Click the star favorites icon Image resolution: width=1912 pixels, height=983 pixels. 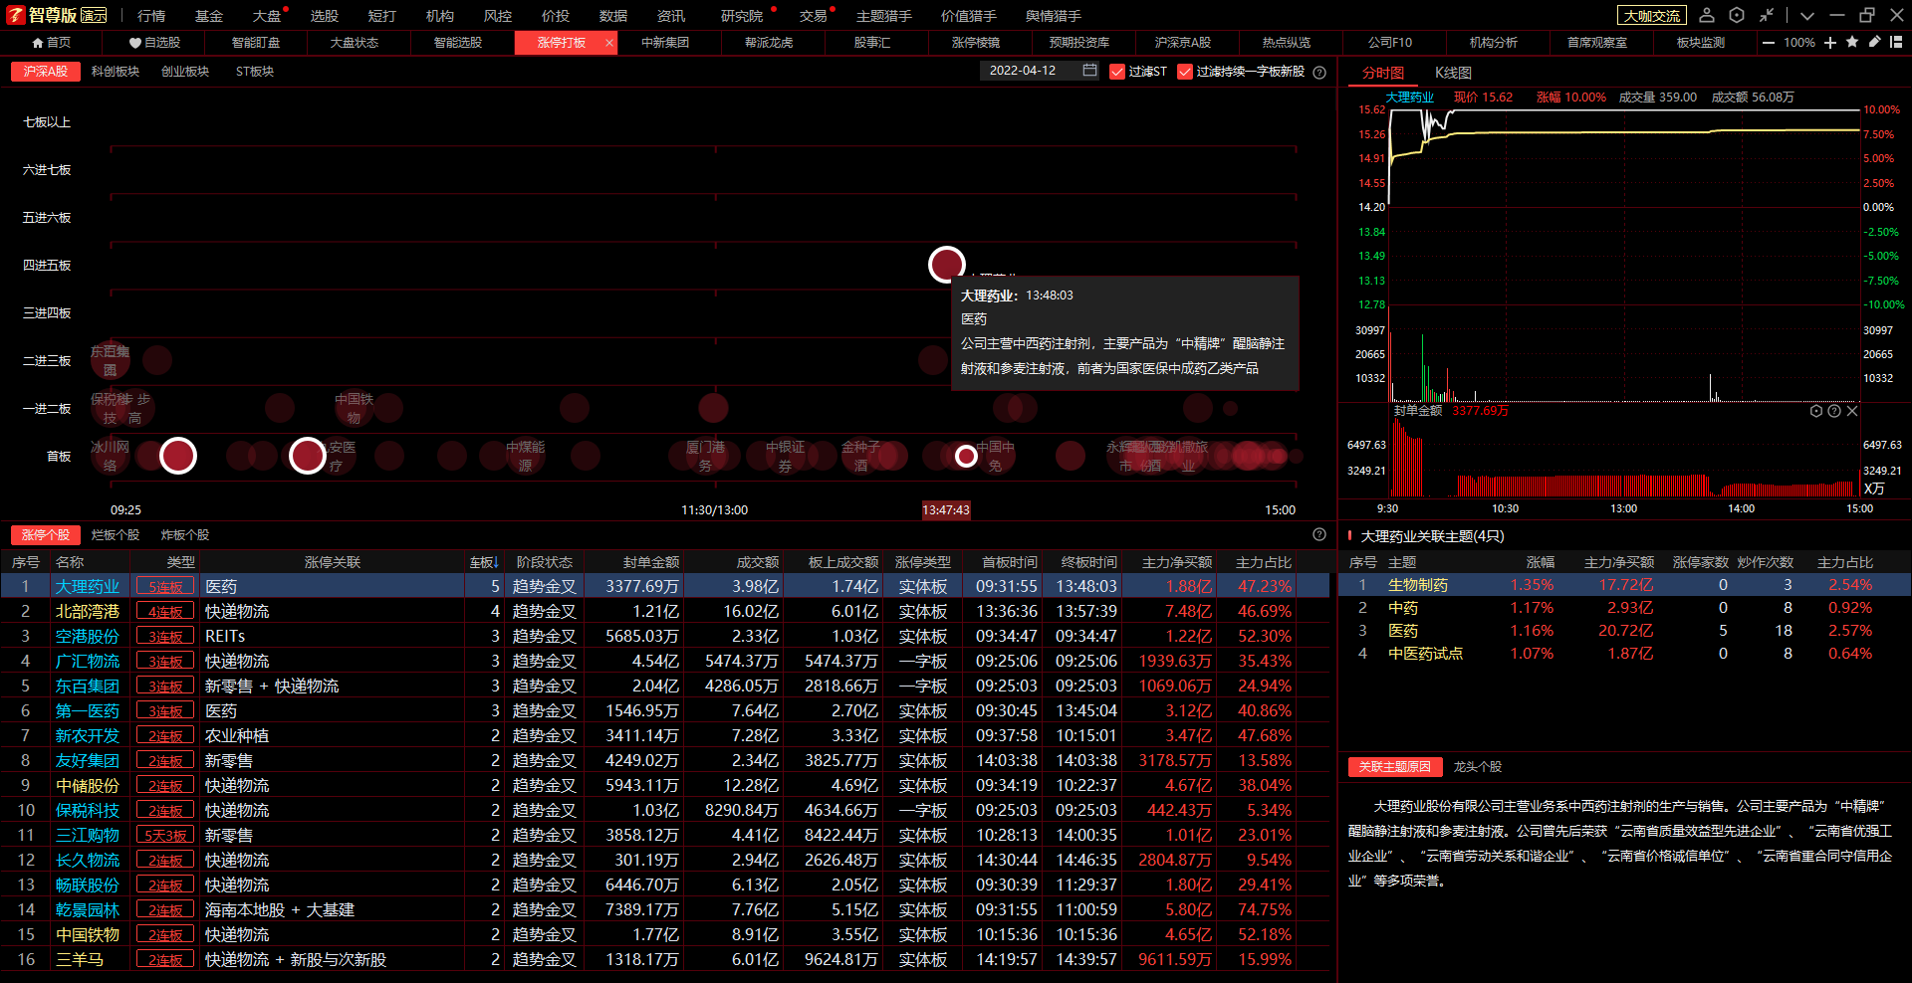pyautogui.click(x=1852, y=42)
